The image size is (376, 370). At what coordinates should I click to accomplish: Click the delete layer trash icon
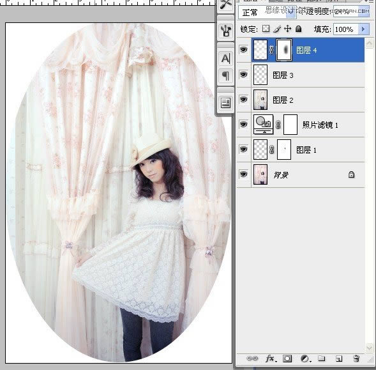tap(356, 358)
